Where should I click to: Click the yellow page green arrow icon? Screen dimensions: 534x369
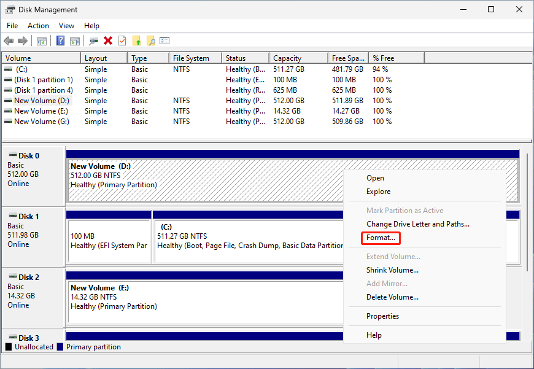[x=136, y=41]
